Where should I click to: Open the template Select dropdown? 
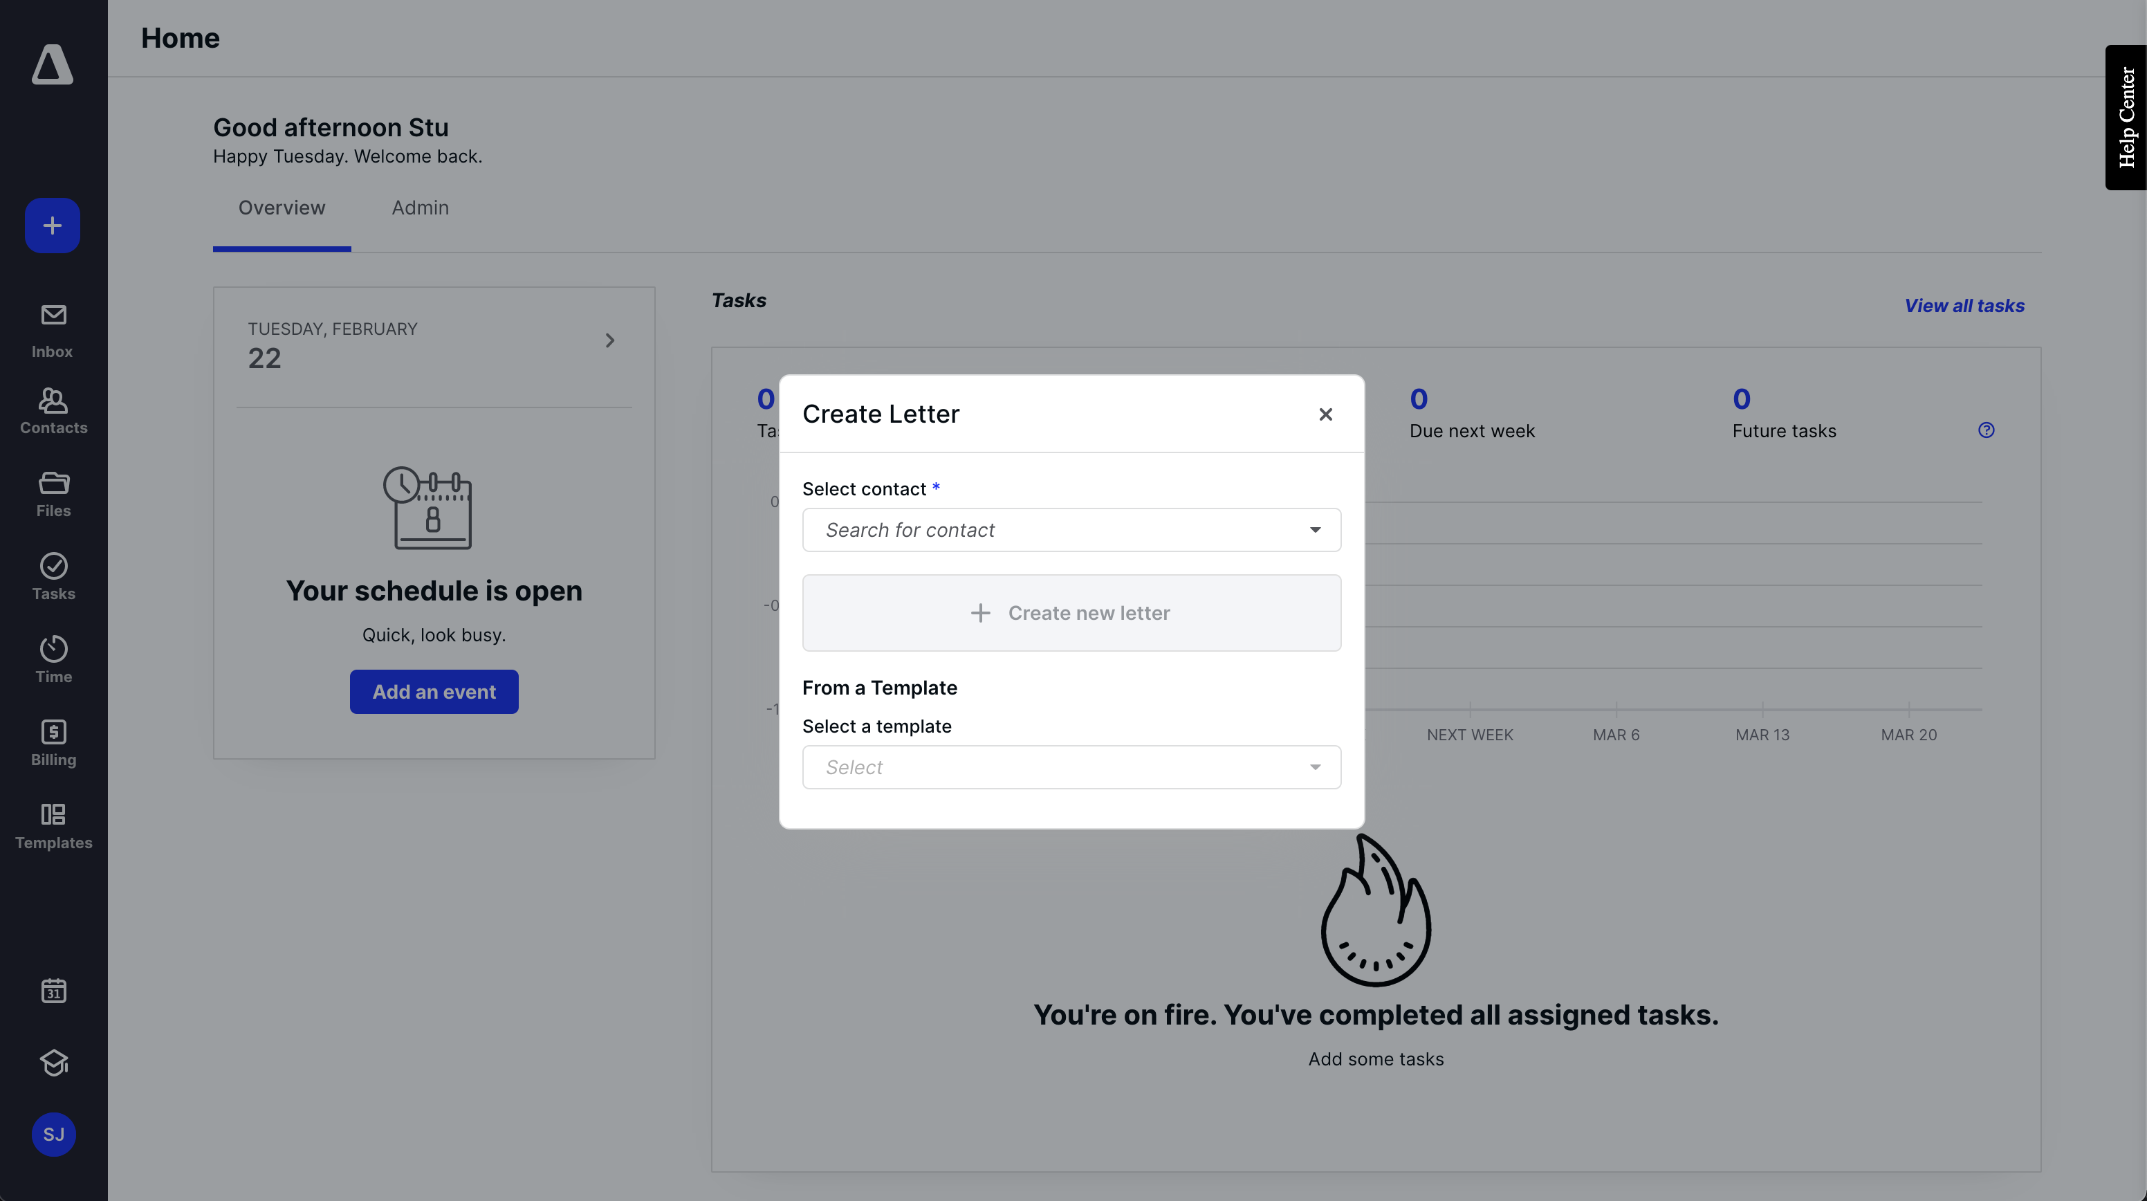coord(1071,767)
